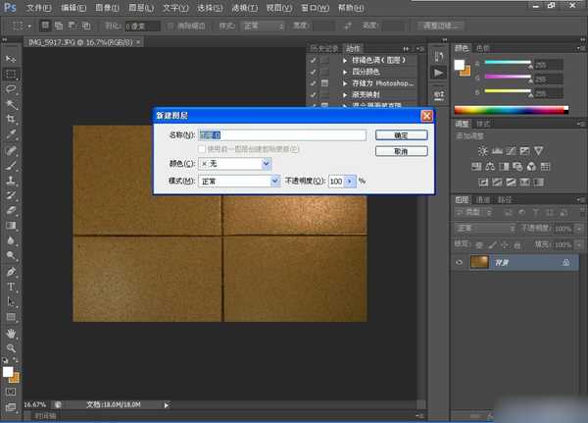Image resolution: width=588 pixels, height=423 pixels.
Task: Select the Move tool
Action: tap(12, 59)
